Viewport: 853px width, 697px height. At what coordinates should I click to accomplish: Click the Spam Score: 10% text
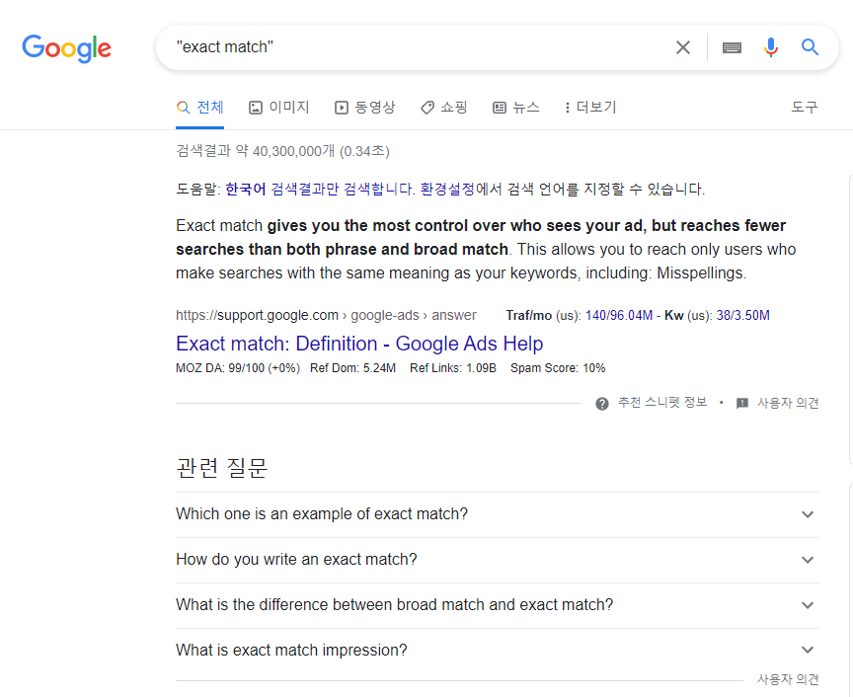coord(558,368)
